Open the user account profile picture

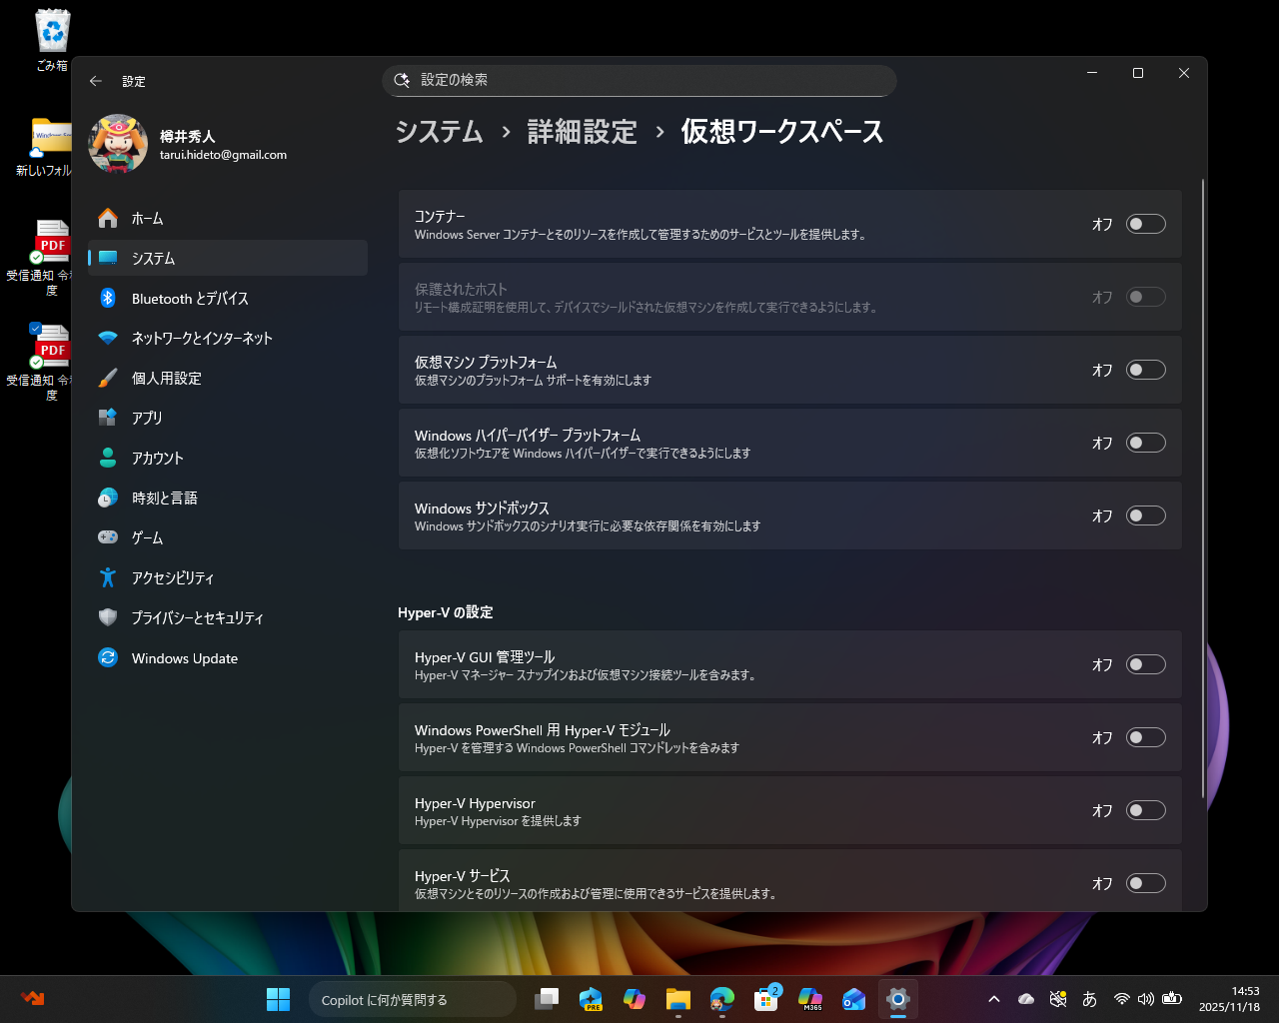[119, 144]
